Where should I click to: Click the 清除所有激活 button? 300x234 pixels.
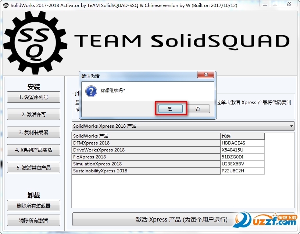point(34,220)
